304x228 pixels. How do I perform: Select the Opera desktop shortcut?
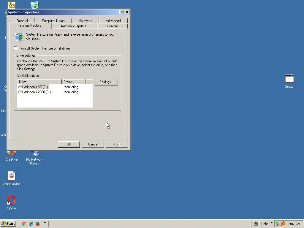pyautogui.click(x=11, y=203)
